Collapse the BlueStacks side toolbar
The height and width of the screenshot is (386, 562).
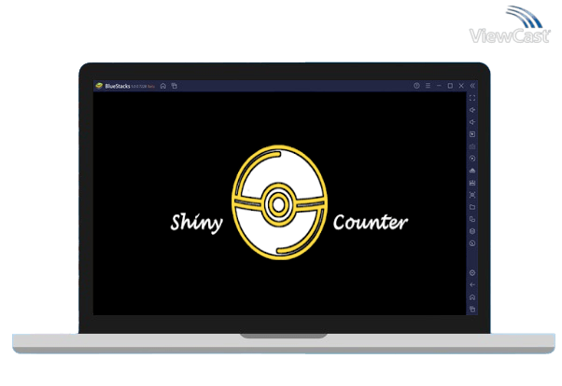472,86
